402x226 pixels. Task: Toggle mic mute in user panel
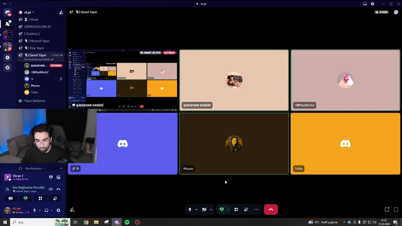35,210
